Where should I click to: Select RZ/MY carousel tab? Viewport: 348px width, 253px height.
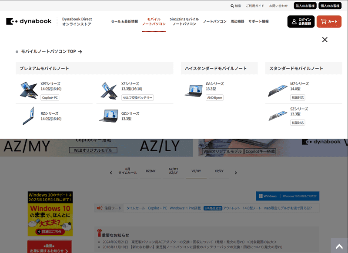(x=151, y=171)
